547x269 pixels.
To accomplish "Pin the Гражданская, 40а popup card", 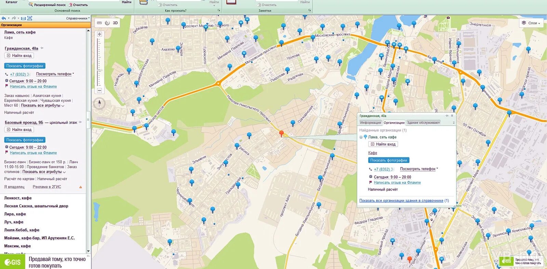I will tap(446, 116).
